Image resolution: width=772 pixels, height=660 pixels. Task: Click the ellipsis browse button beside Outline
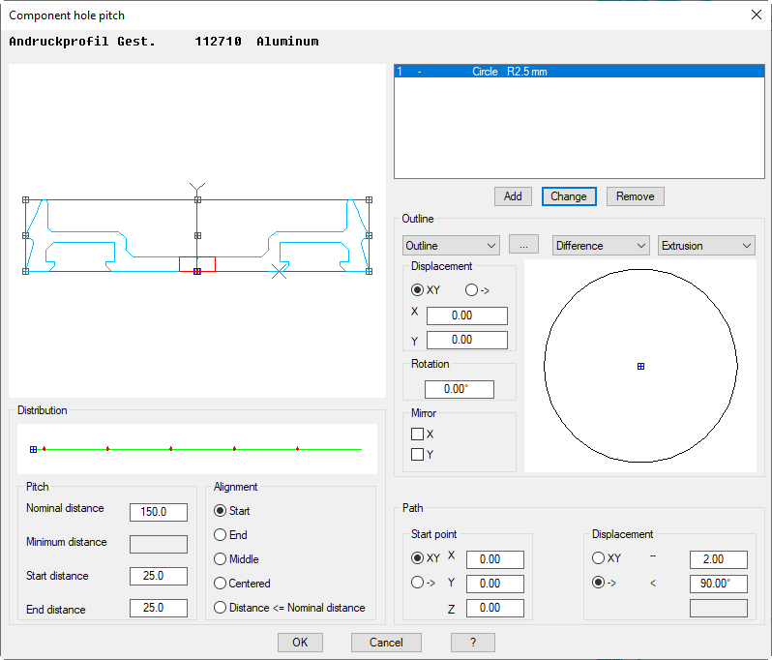(522, 246)
